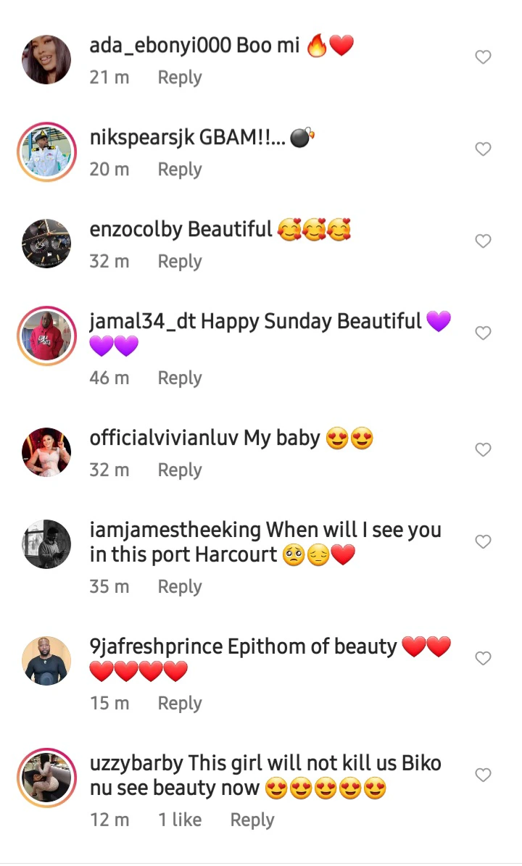Heart 9jafreshprince's Epithom of beauty comment
522x866 pixels.
pyautogui.click(x=483, y=658)
